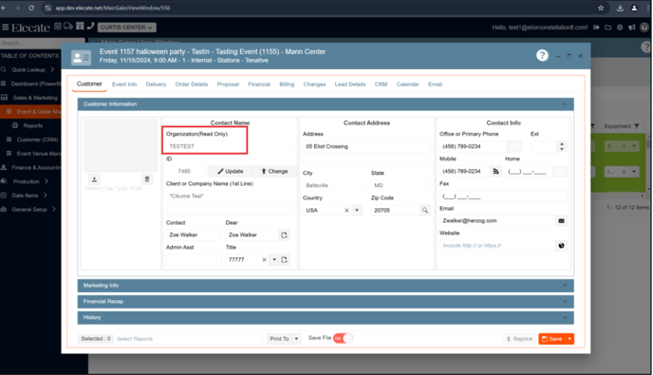Screen dimensions: 653x375
Task: Click the RSS icon next to Mobile number
Action: coord(495,171)
